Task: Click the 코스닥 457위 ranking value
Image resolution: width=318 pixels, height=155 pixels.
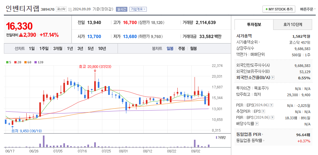Action: click(x=300, y=43)
